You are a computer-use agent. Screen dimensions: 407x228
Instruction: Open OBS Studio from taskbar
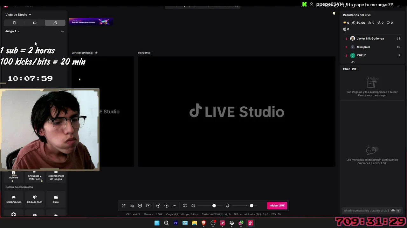[x=213, y=223]
